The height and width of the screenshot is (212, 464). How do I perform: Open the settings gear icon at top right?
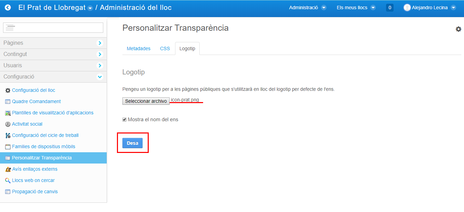pyautogui.click(x=458, y=29)
